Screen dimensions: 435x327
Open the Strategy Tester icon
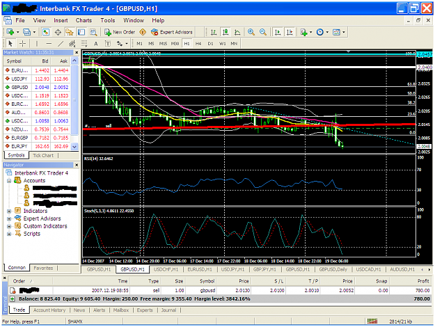pos(93,32)
